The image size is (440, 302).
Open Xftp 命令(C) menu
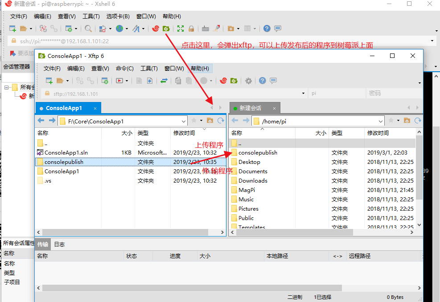point(124,69)
